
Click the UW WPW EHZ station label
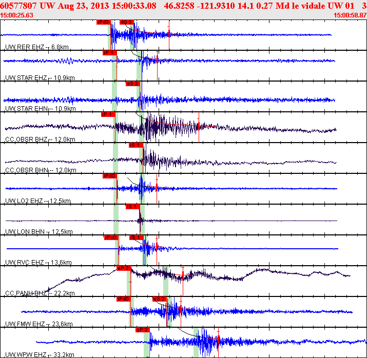[40, 355]
